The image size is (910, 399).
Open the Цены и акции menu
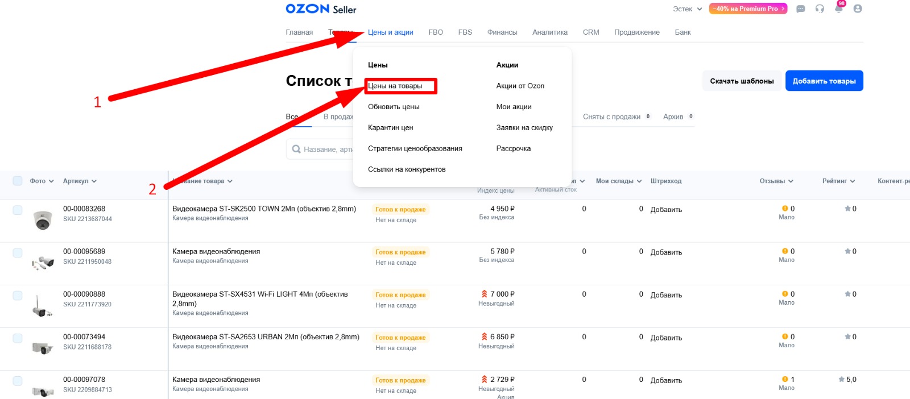click(390, 32)
